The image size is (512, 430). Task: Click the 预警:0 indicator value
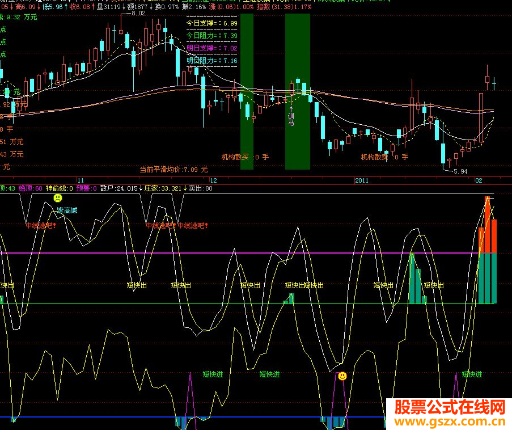87,188
